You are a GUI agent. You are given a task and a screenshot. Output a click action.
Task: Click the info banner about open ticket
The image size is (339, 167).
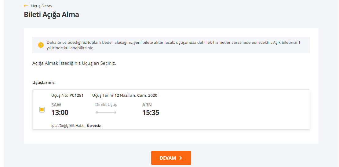tap(173, 45)
